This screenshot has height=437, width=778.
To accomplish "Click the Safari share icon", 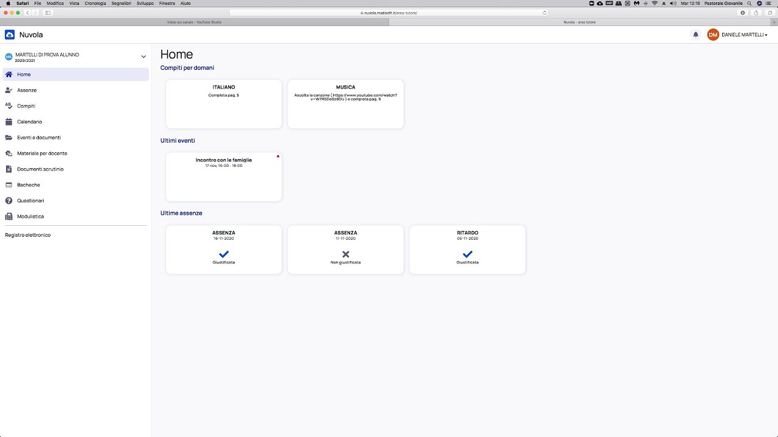I will (756, 12).
